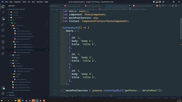Open app.component.html file
The width and height of the screenshot is (182, 102).
22,88
